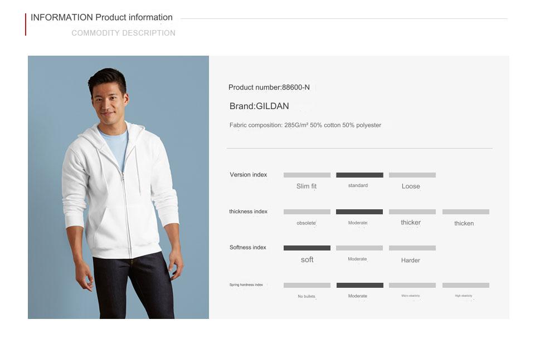This screenshot has width=535, height=339.
Task: Click the 'COMMODITY DESCRIPTION' subtitle
Action: [123, 33]
